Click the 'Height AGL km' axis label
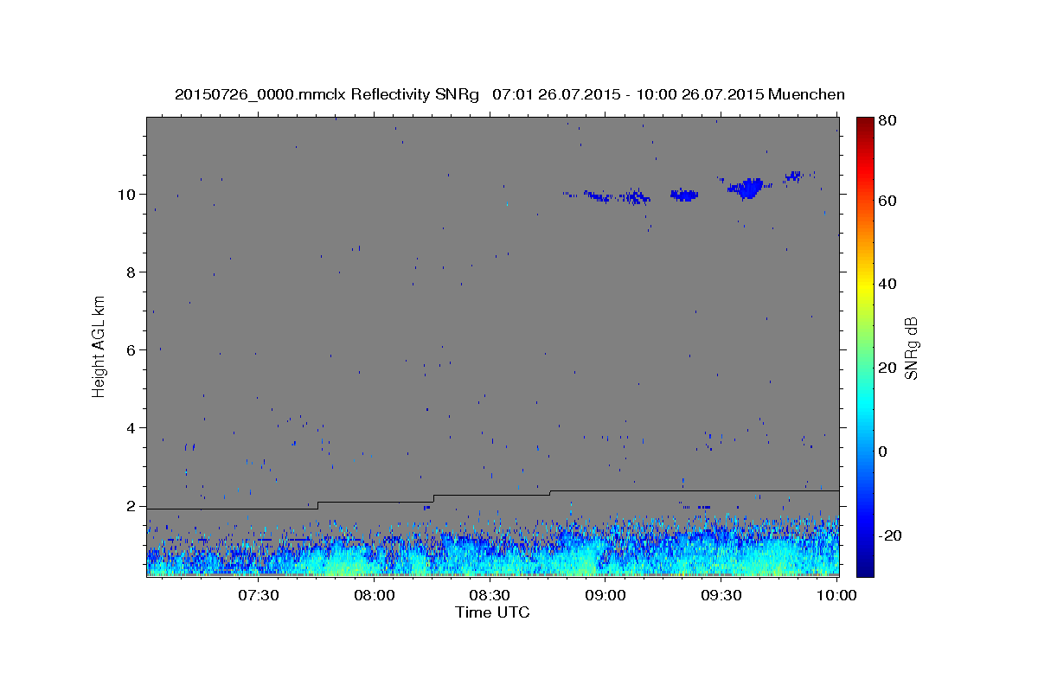 99,346
